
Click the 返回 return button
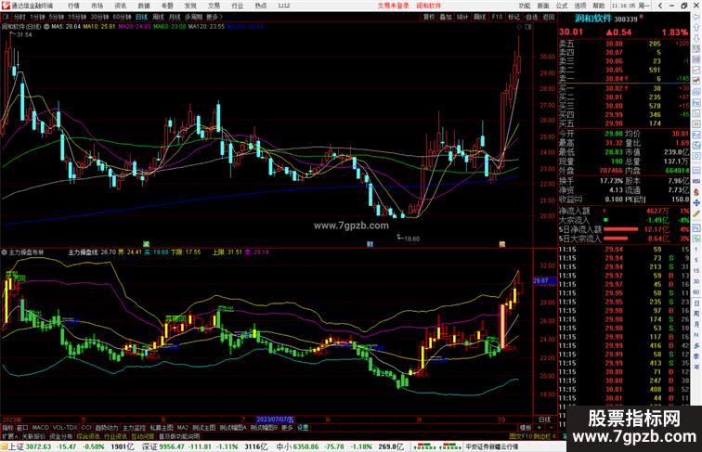click(x=549, y=17)
